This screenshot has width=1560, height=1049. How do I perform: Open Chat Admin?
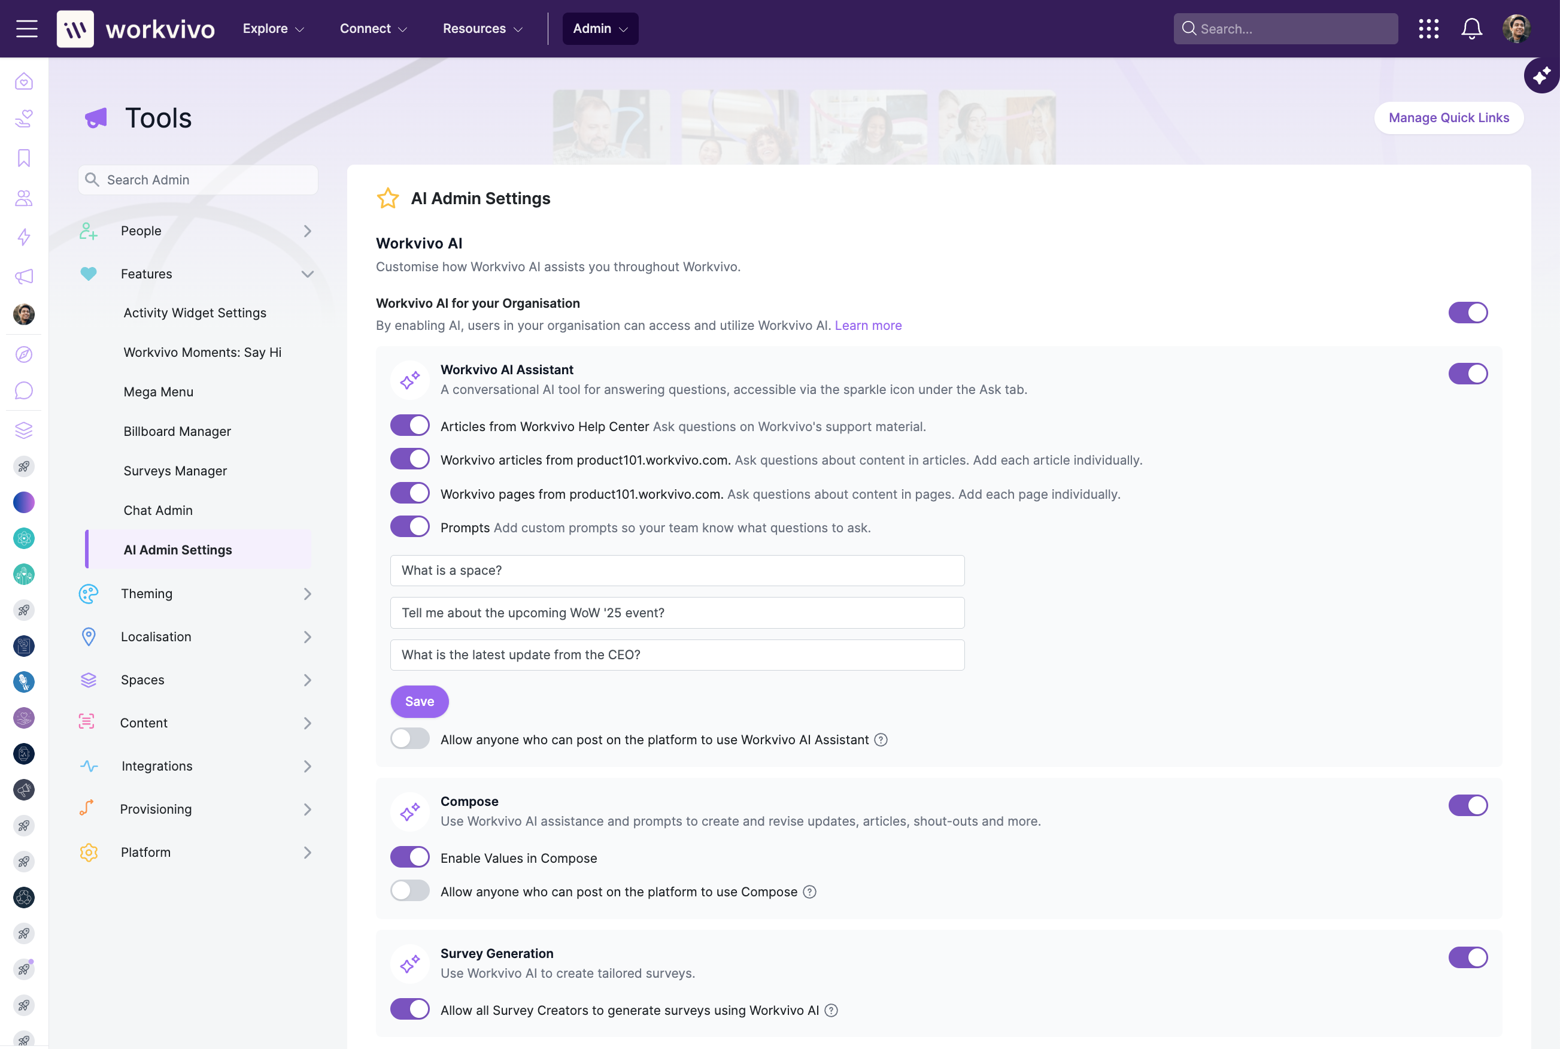(158, 511)
